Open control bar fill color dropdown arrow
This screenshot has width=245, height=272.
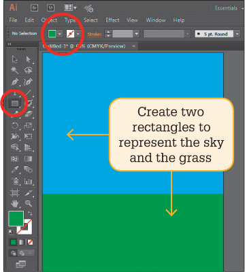(x=59, y=34)
